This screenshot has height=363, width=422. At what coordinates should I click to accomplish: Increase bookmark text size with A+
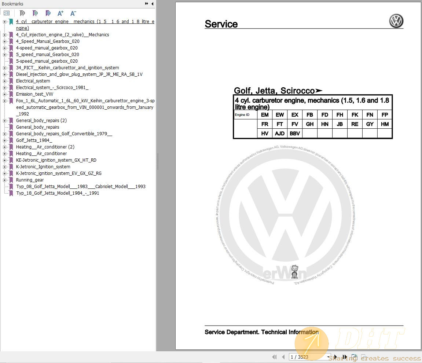point(60,13)
